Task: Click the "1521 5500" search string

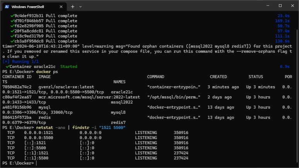Action: point(112,127)
